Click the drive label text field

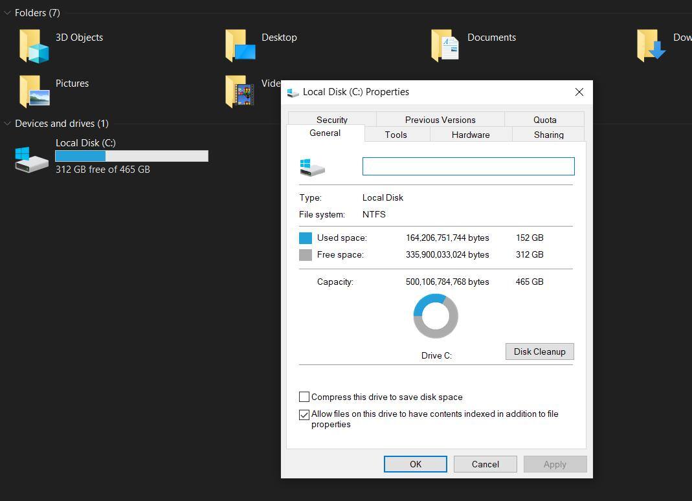tap(468, 166)
